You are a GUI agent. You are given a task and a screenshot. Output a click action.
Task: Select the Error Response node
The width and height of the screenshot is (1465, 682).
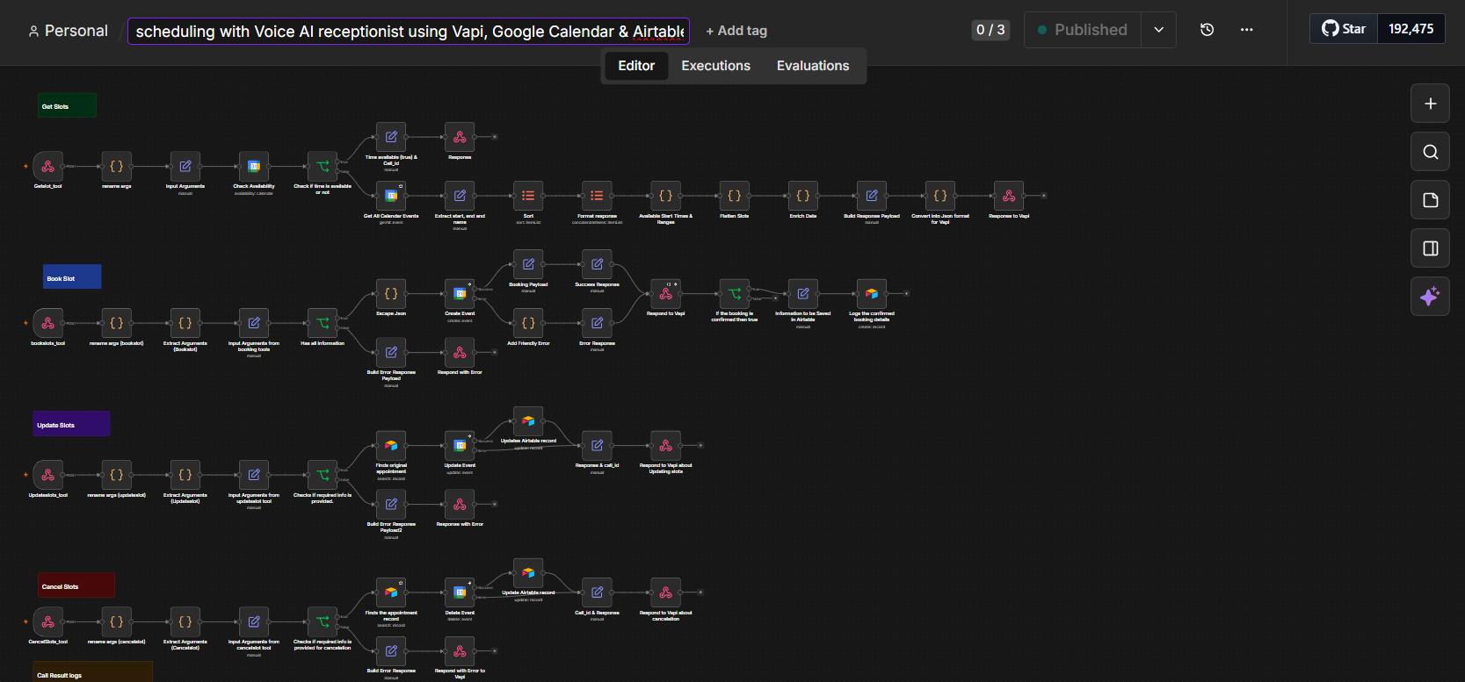tap(597, 323)
